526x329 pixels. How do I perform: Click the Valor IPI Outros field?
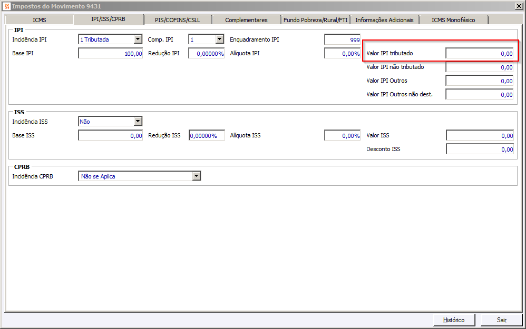[480, 81]
